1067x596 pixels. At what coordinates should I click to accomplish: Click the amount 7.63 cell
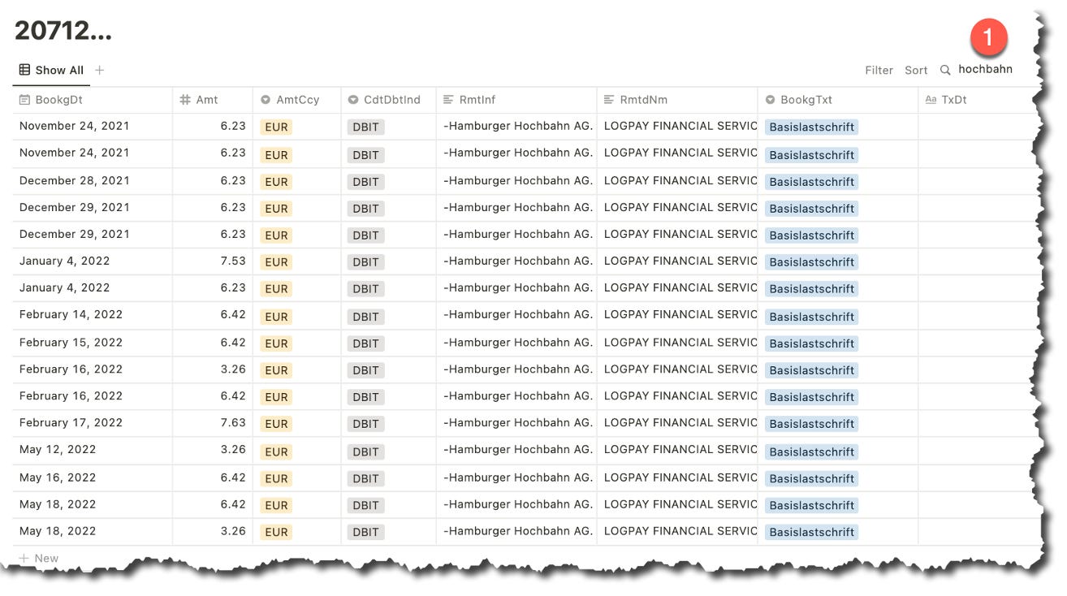[x=213, y=423]
